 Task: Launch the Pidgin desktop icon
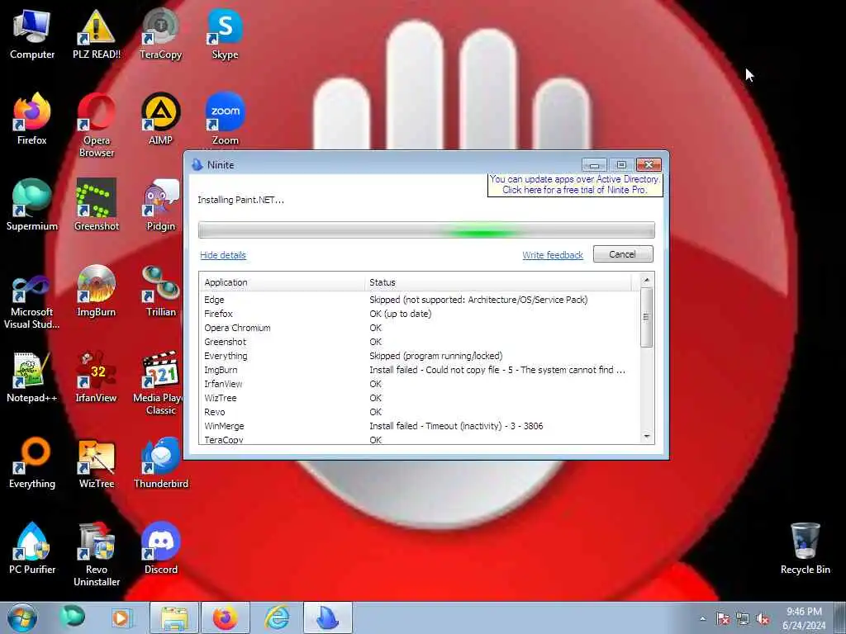pyautogui.click(x=161, y=205)
